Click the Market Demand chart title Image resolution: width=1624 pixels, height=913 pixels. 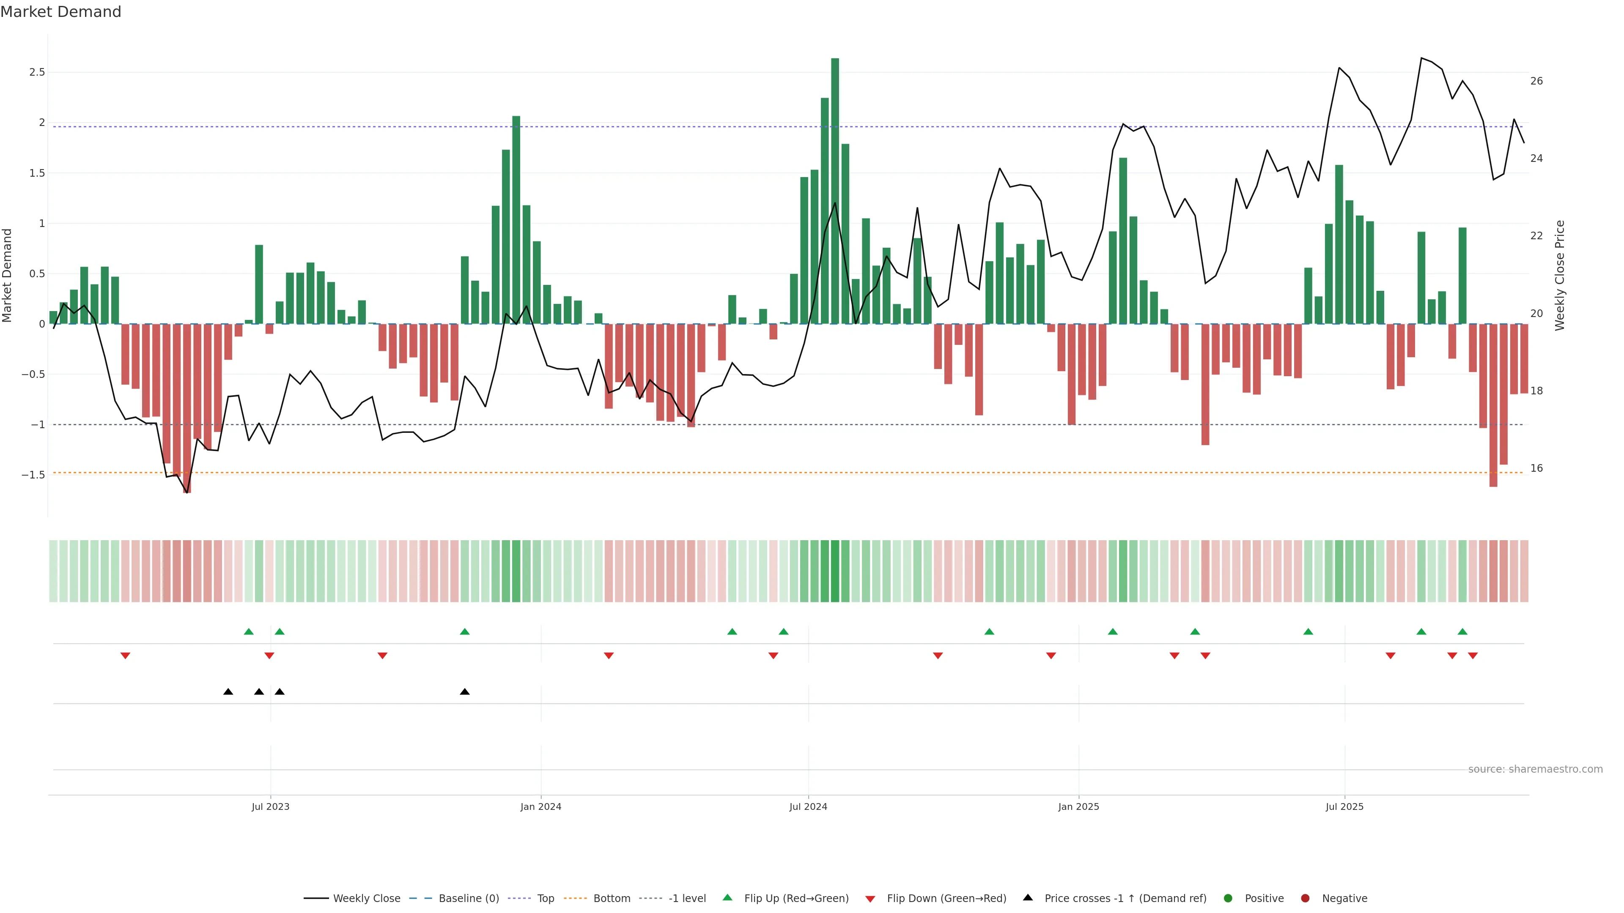click(60, 11)
